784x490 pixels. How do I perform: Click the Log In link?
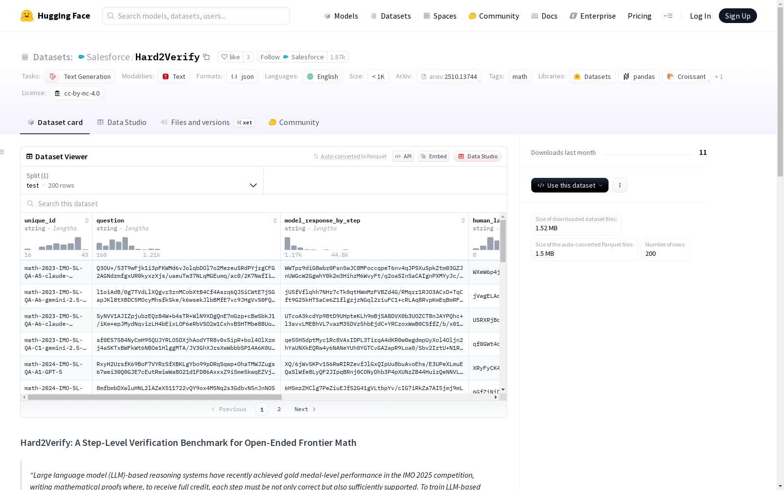tap(700, 16)
